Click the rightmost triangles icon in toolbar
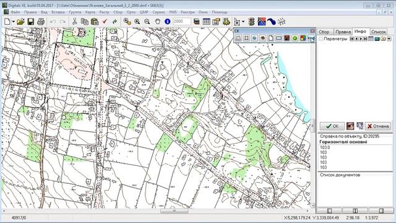Viewport: 396px width, 223px height. [282, 22]
